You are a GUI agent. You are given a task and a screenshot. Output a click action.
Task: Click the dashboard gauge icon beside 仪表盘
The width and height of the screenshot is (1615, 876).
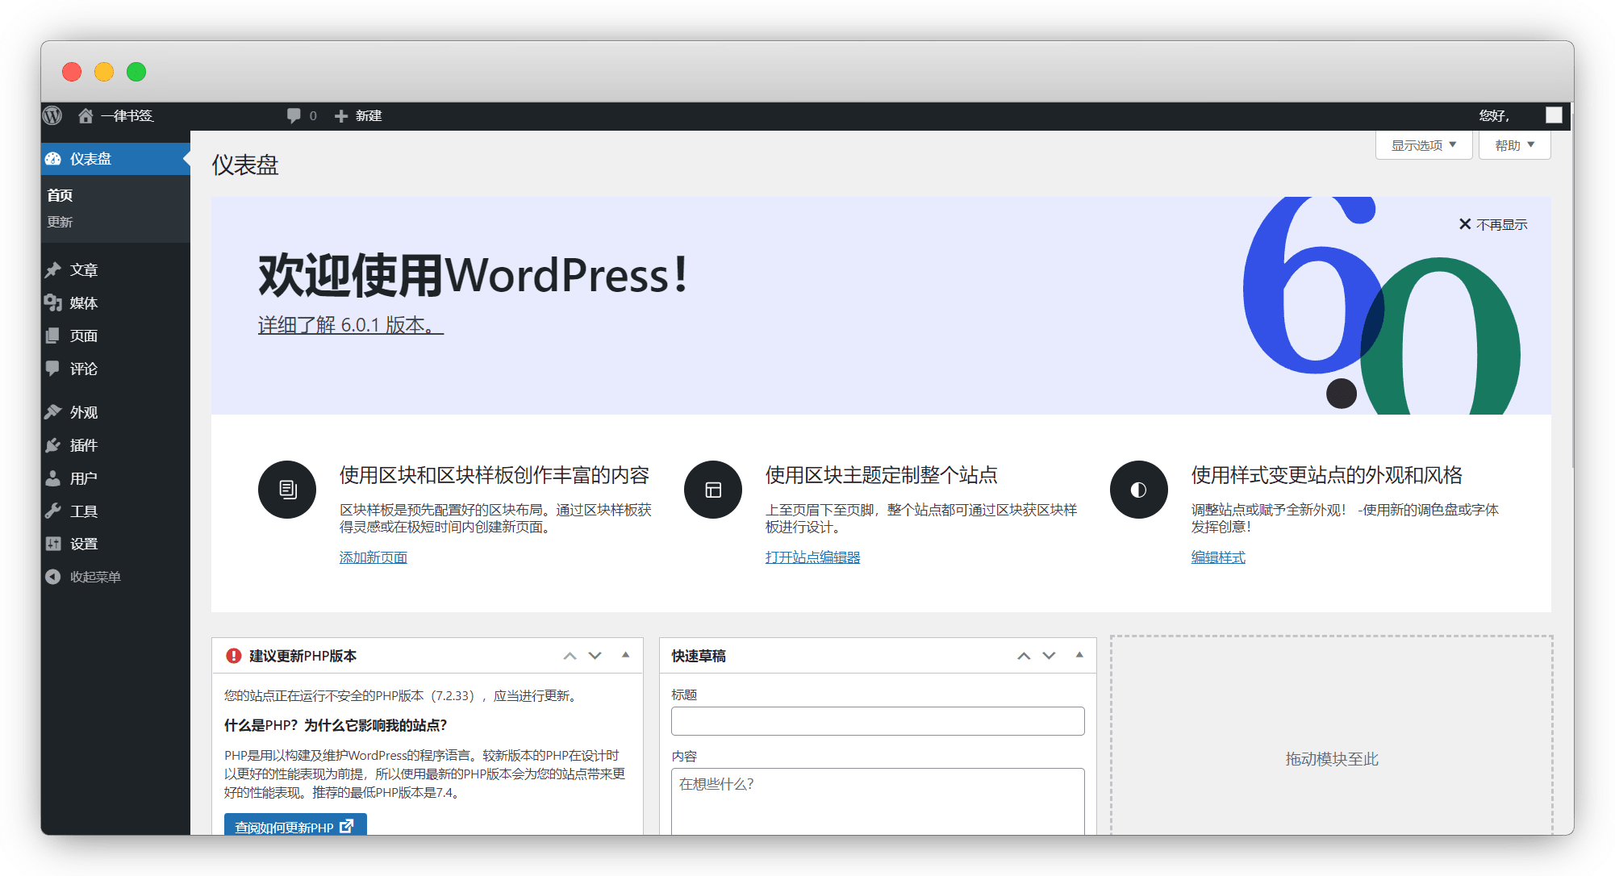53,159
